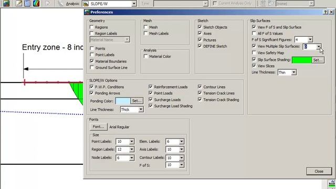Screen dimensions: 336x189
Task: Open the Point Labels size dropdown
Action: (x=132, y=141)
